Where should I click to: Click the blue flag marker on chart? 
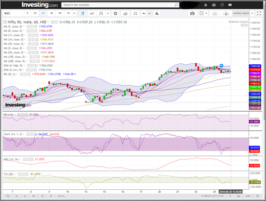221,66
